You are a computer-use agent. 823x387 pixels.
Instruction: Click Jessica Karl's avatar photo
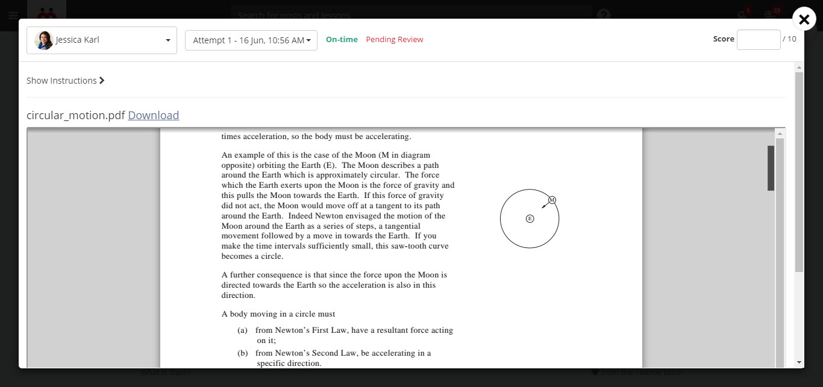44,40
